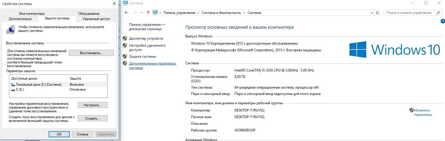Click 'Система и безопасность' breadcrumb
This screenshot has height=141, width=445.
pyautogui.click(x=221, y=13)
